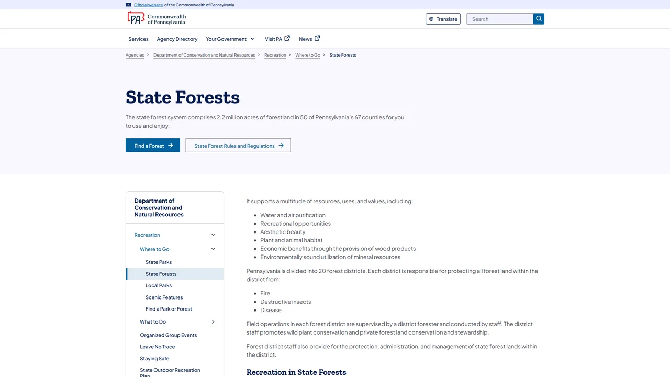The height and width of the screenshot is (377, 670).
Task: Click the Recreation label in the sidebar
Action: (x=147, y=235)
